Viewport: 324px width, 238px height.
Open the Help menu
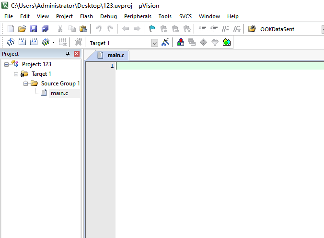232,16
